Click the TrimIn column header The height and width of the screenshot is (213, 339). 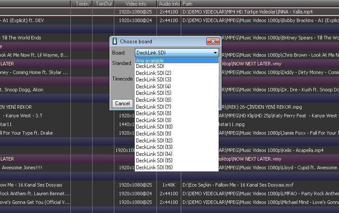[x=82, y=3]
